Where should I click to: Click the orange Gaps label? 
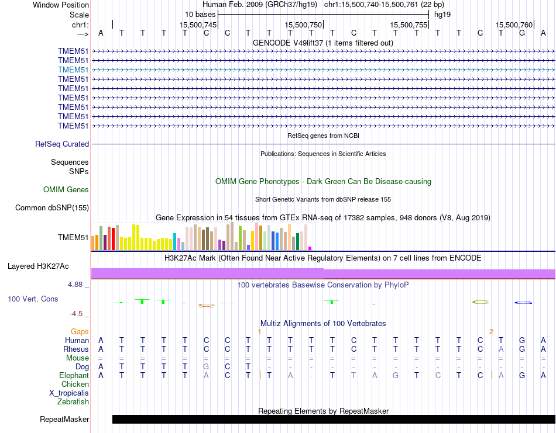[x=80, y=332]
